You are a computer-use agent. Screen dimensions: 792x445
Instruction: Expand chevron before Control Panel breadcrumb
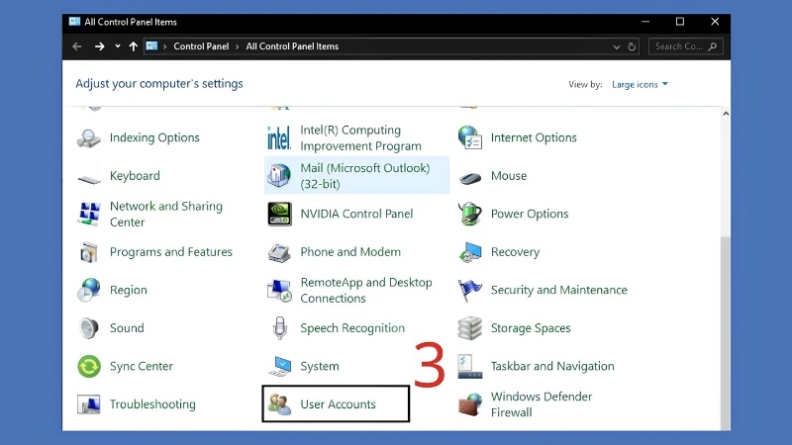click(x=164, y=46)
